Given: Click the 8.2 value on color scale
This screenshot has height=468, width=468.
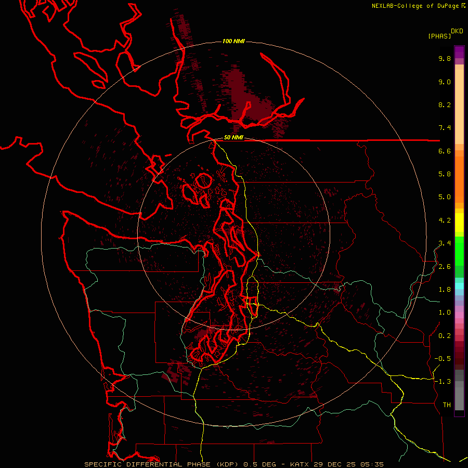Looking at the screenshot, I should click(x=445, y=105).
